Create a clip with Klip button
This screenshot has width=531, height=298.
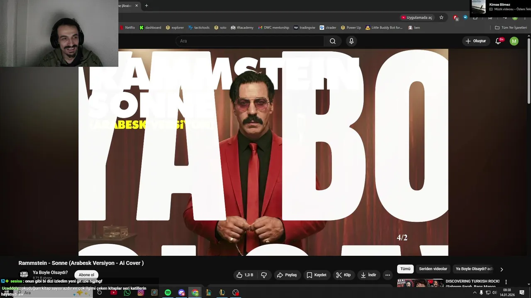point(343,275)
